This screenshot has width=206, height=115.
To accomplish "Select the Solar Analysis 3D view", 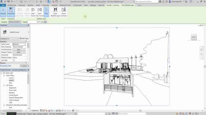I will [14, 100].
